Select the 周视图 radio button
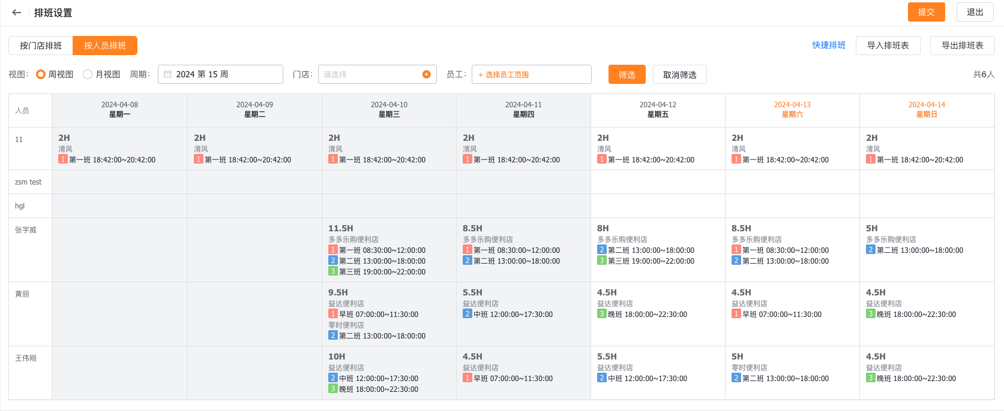The height and width of the screenshot is (411, 1004). click(41, 74)
